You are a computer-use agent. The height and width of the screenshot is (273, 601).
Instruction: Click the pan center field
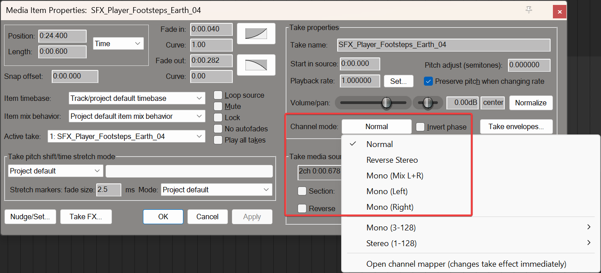[x=493, y=103]
